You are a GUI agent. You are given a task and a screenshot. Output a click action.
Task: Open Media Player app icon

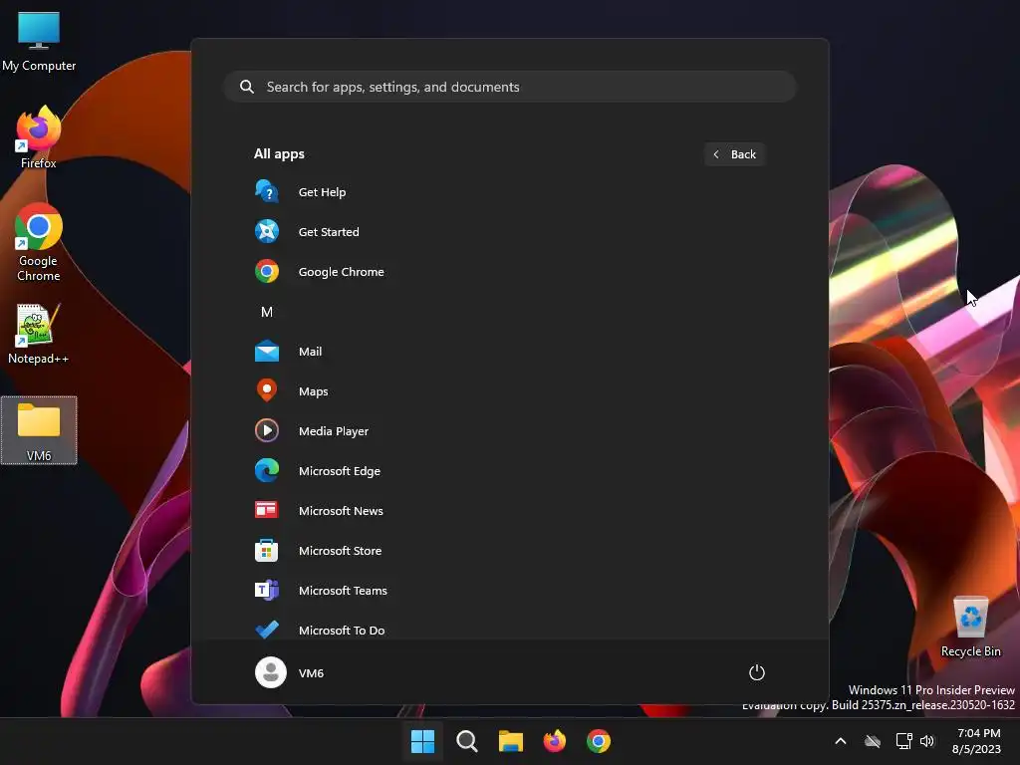point(267,430)
